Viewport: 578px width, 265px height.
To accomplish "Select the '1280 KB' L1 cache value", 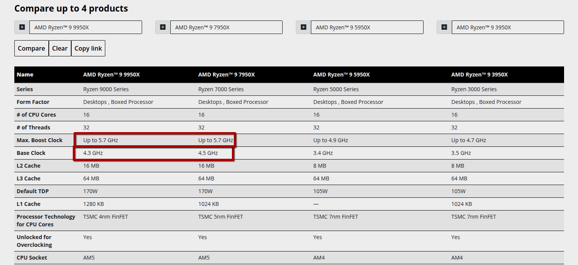I will 93,204.
